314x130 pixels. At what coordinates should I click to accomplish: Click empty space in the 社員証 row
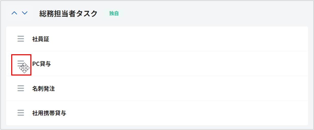click(179, 39)
